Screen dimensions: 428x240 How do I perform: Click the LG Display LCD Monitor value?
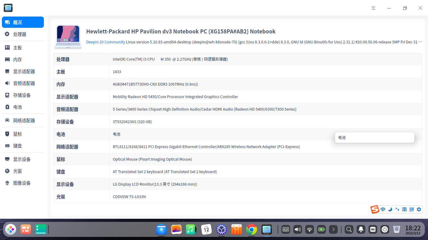[155, 184]
